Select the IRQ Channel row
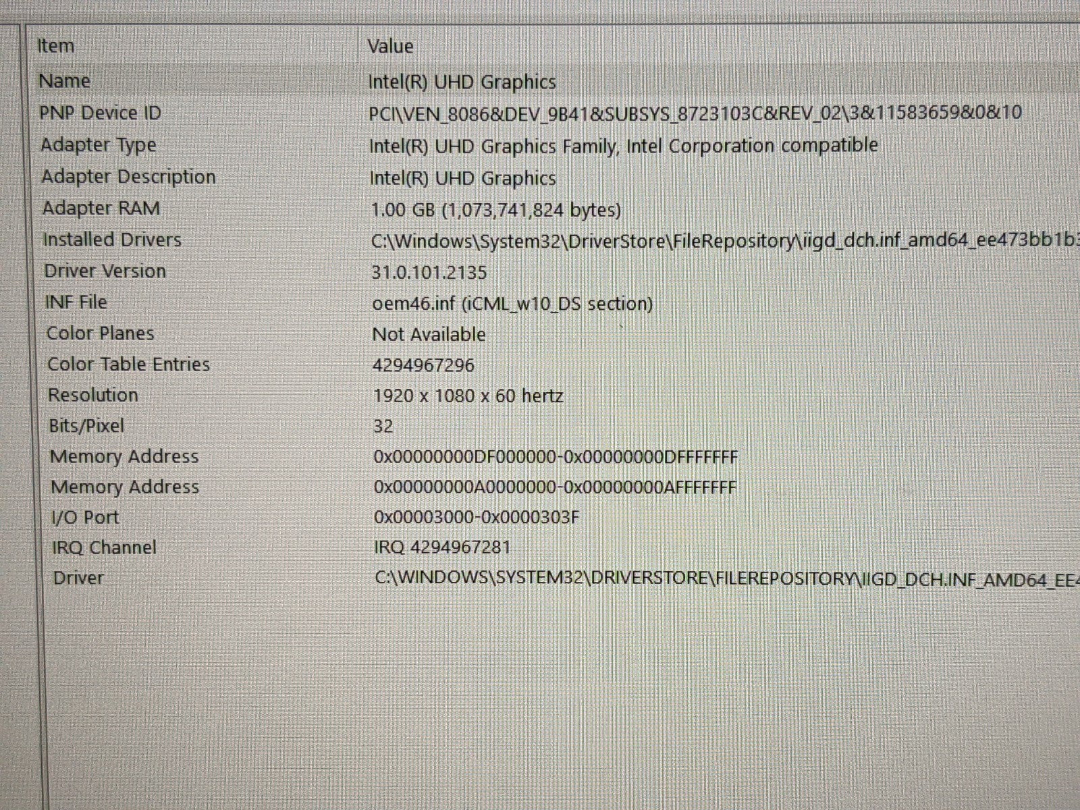This screenshot has width=1080, height=810. click(x=104, y=547)
